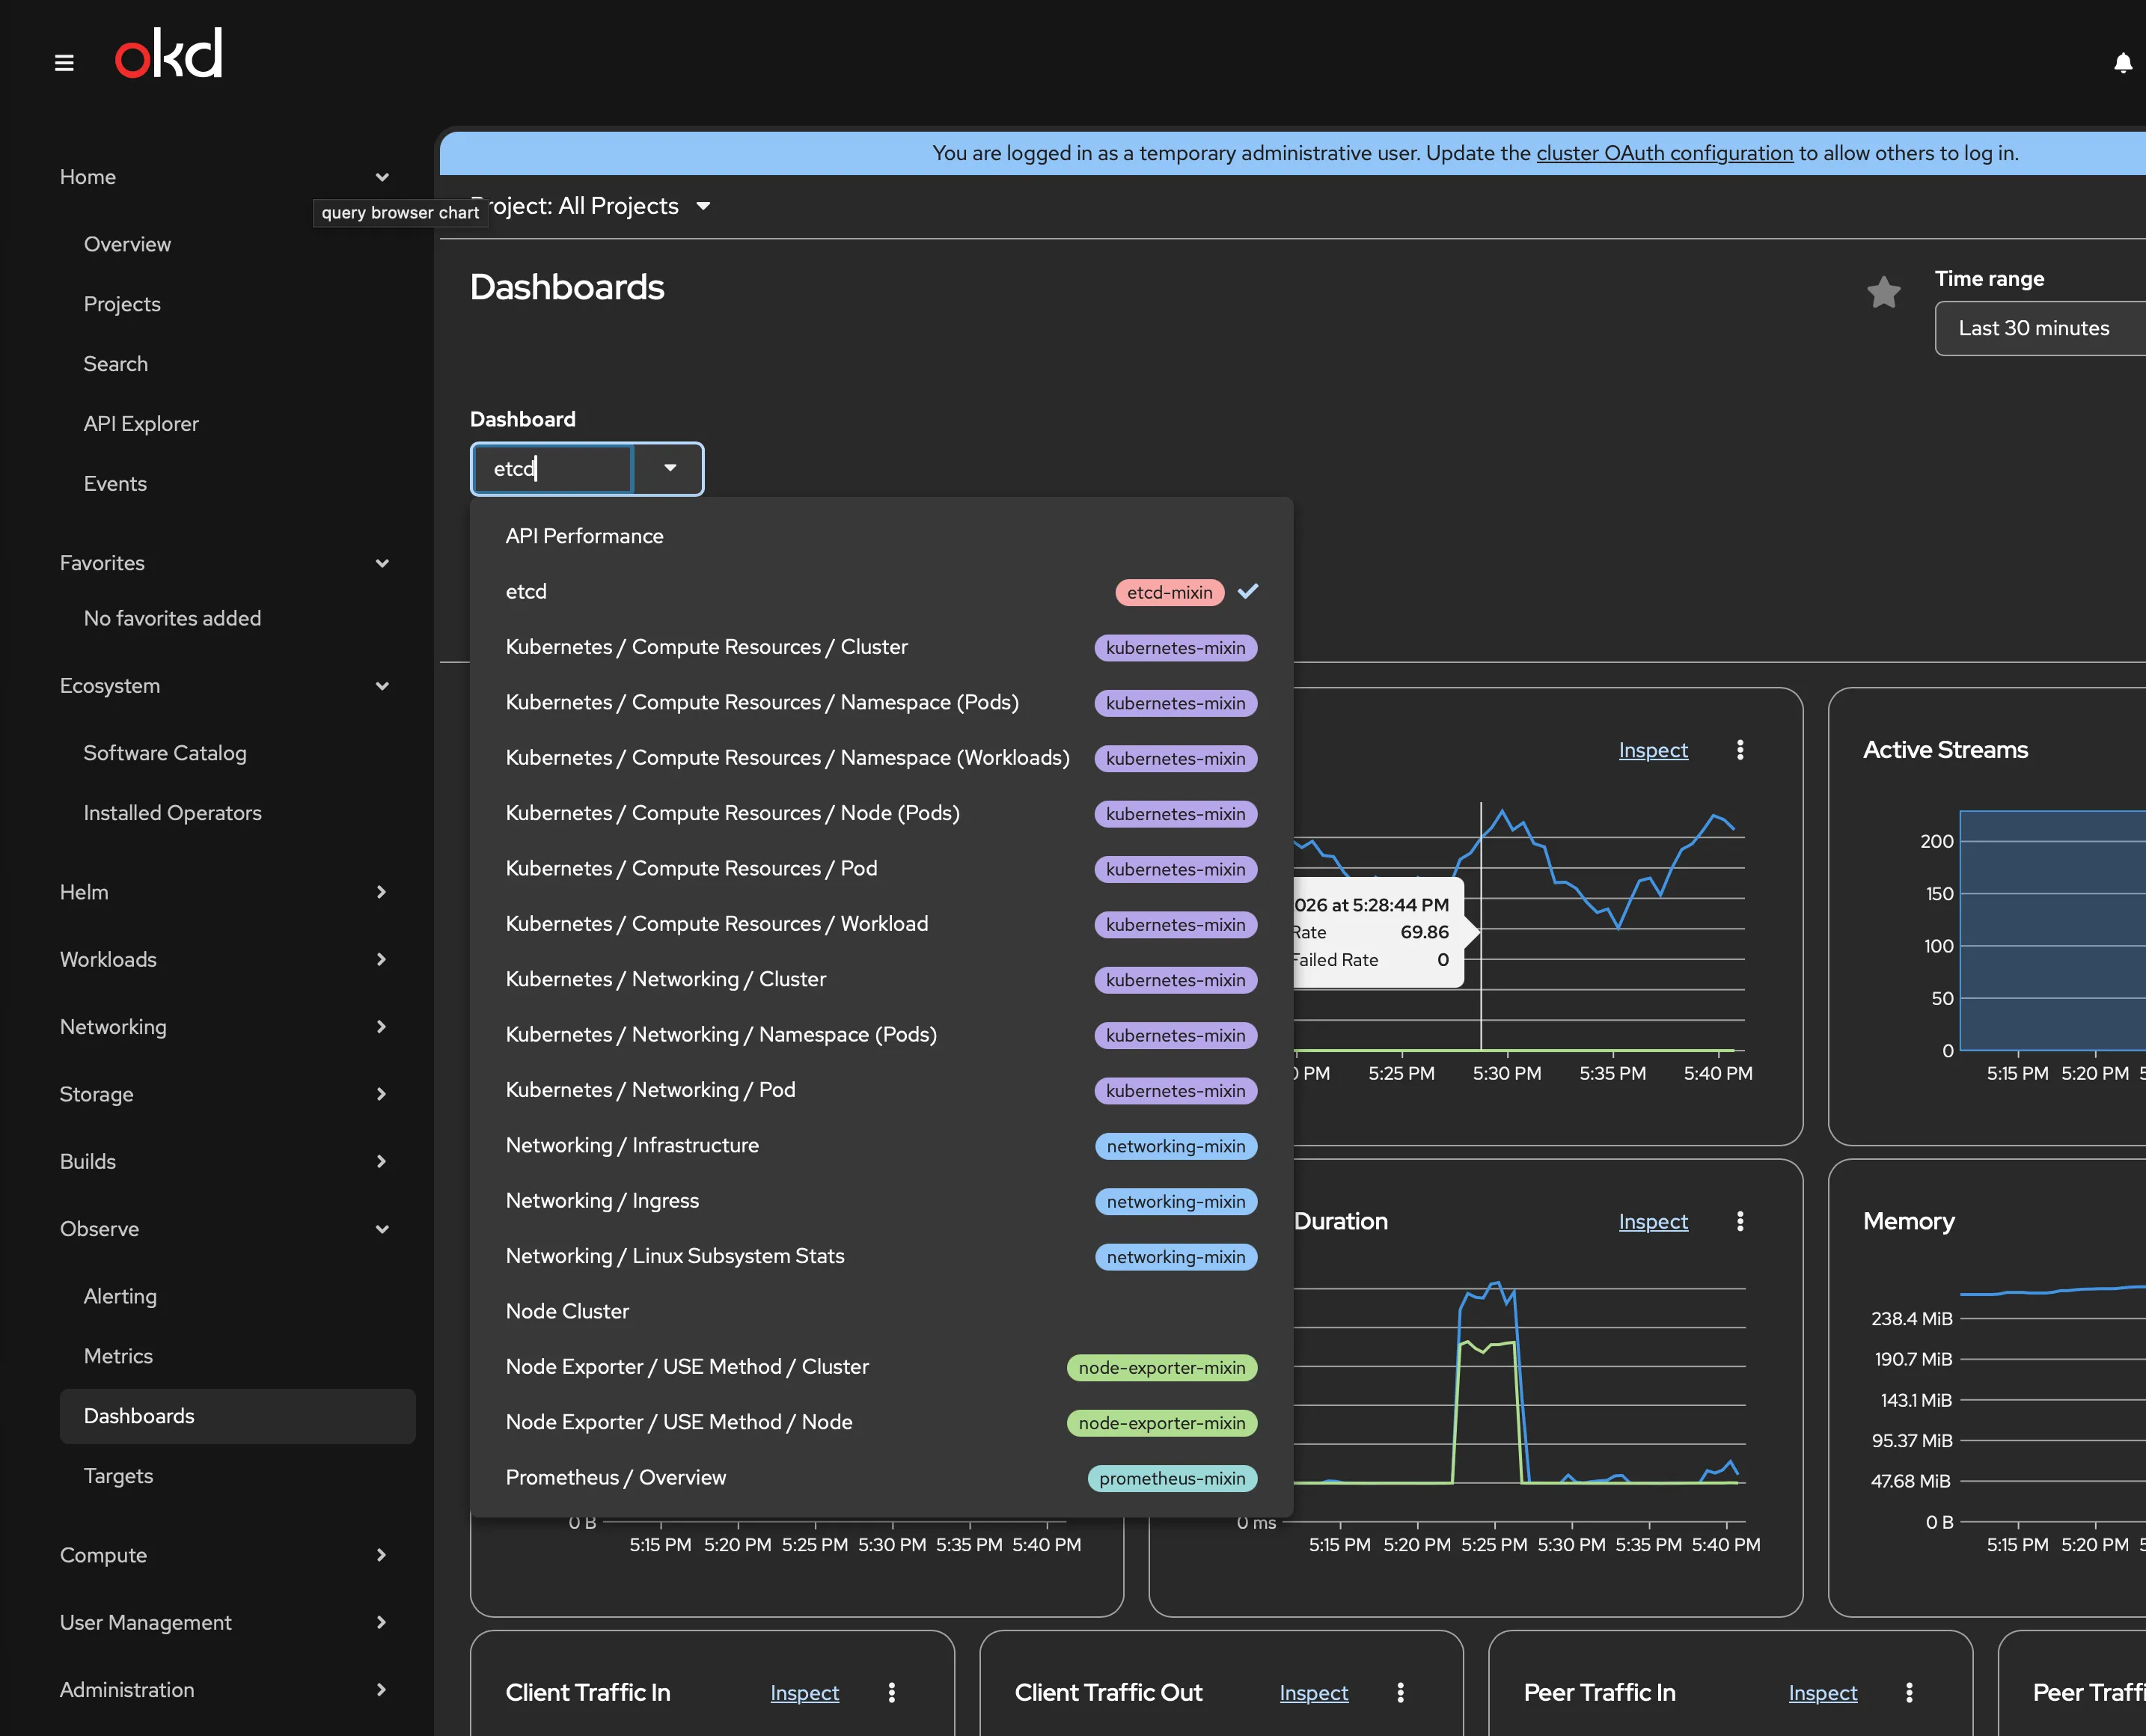Screen dimensions: 2146x1736
Task: Open Software Catalog
Action: coord(238,753)
